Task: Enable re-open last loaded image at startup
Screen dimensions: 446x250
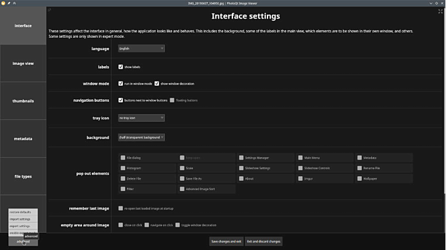Action: [x=121, y=208]
